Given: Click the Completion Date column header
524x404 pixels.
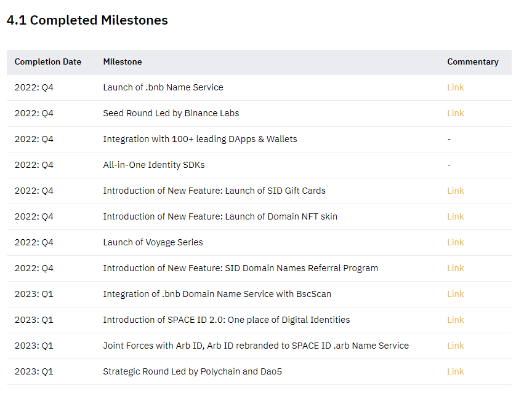Looking at the screenshot, I should click(48, 61).
